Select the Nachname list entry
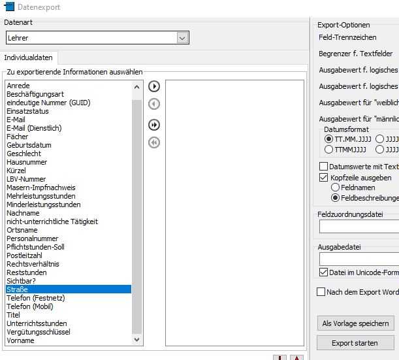The width and height of the screenshot is (399, 360). pyautogui.click(x=23, y=213)
